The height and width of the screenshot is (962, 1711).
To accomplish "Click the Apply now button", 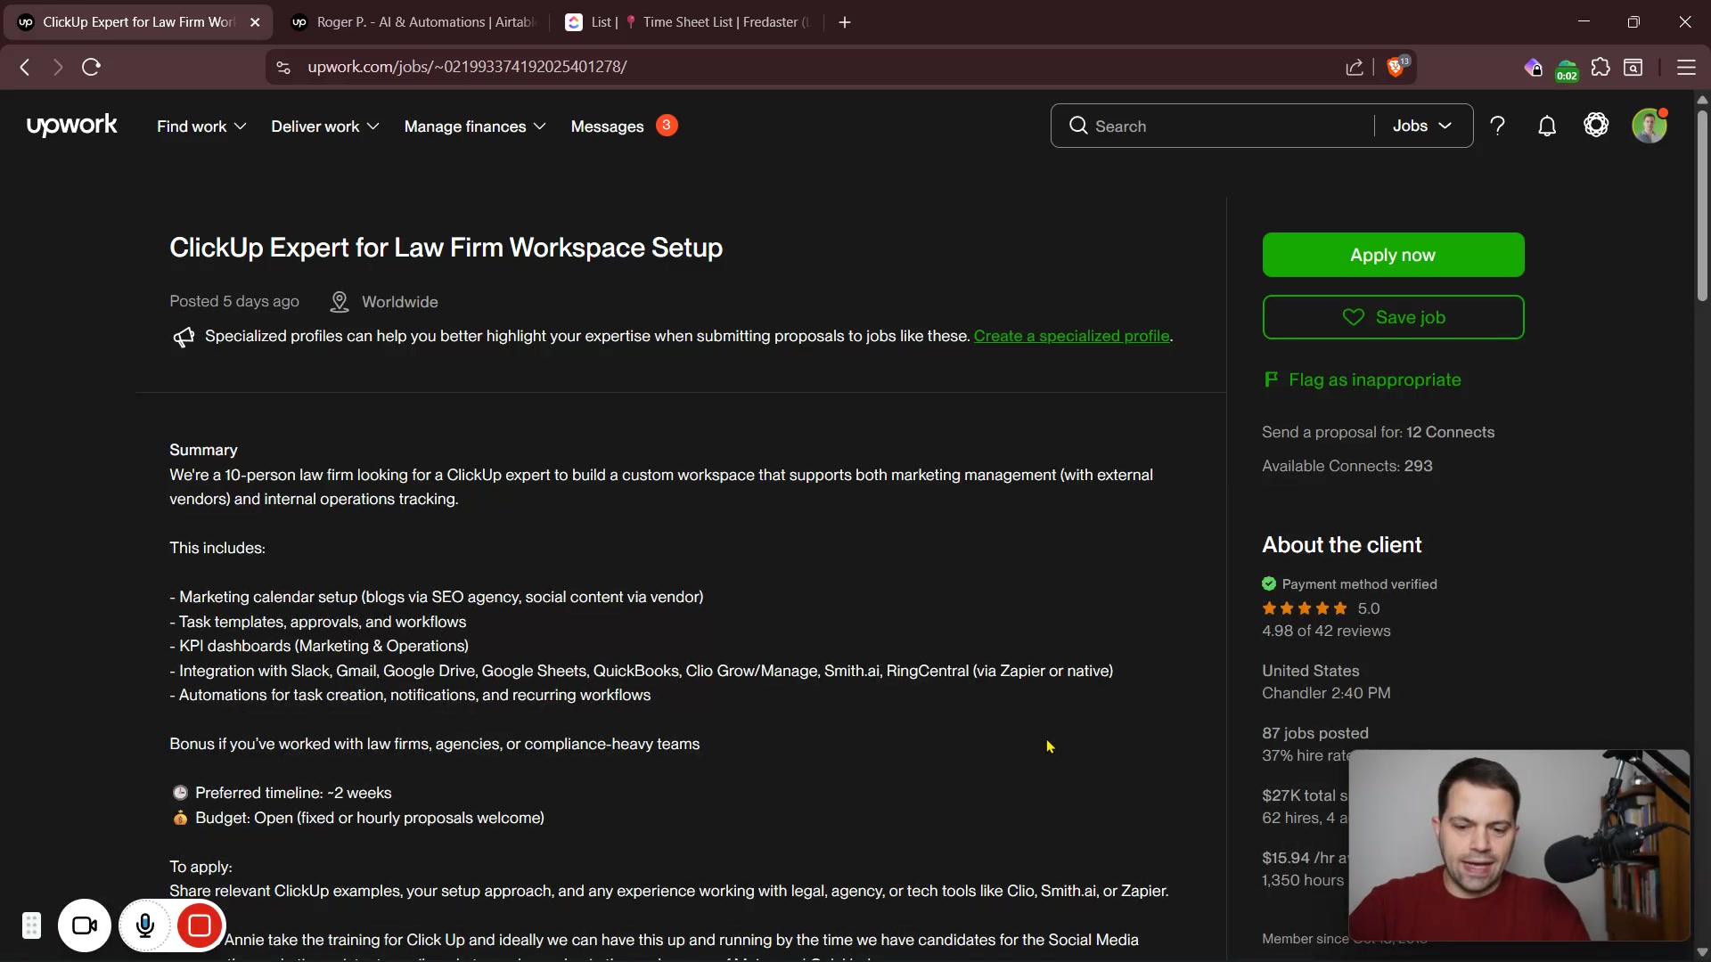I will coord(1392,255).
